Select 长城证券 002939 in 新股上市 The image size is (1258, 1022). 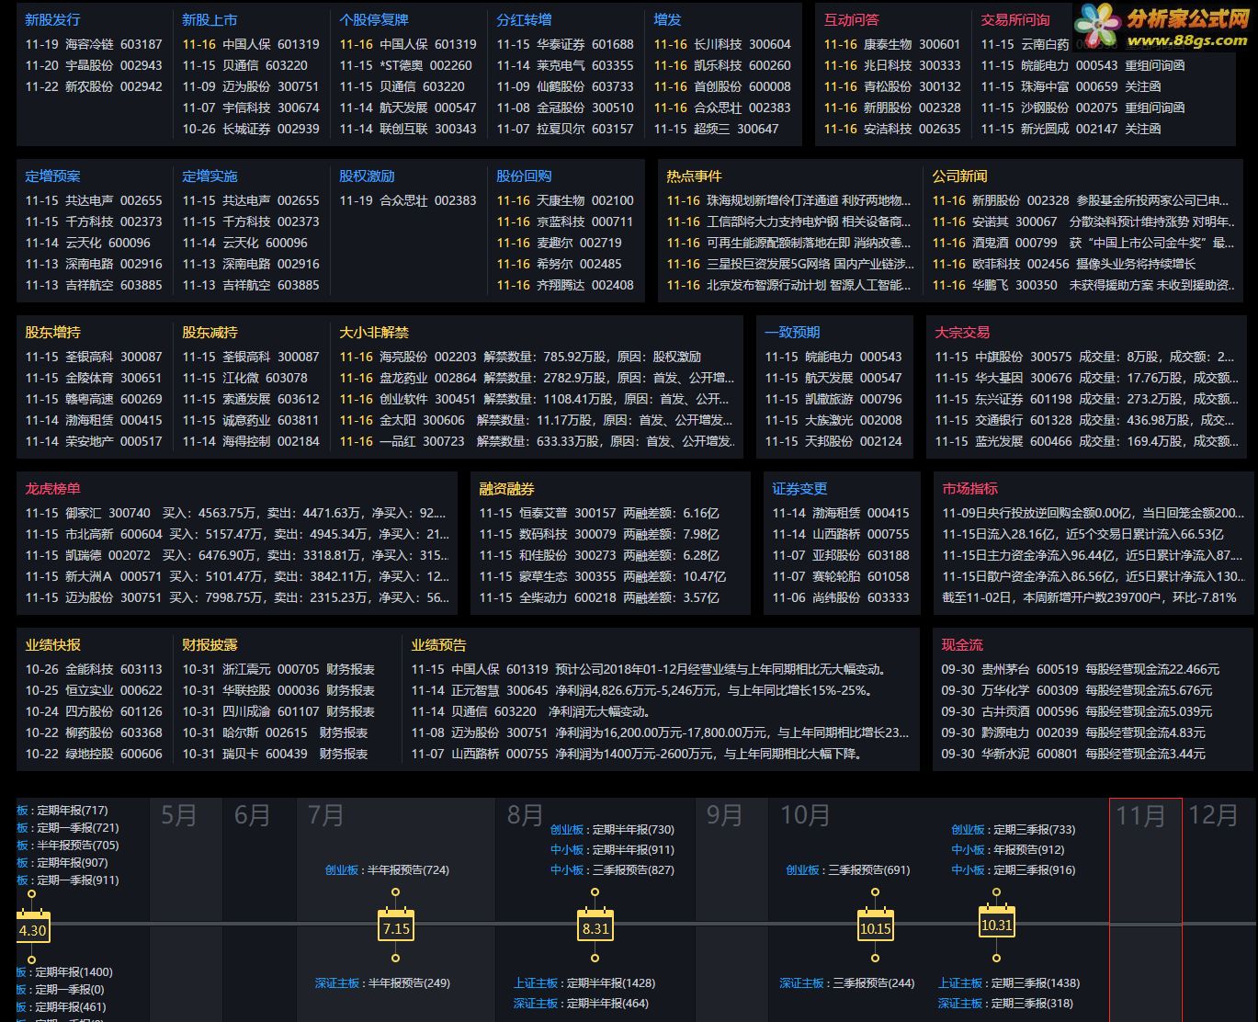[251, 129]
